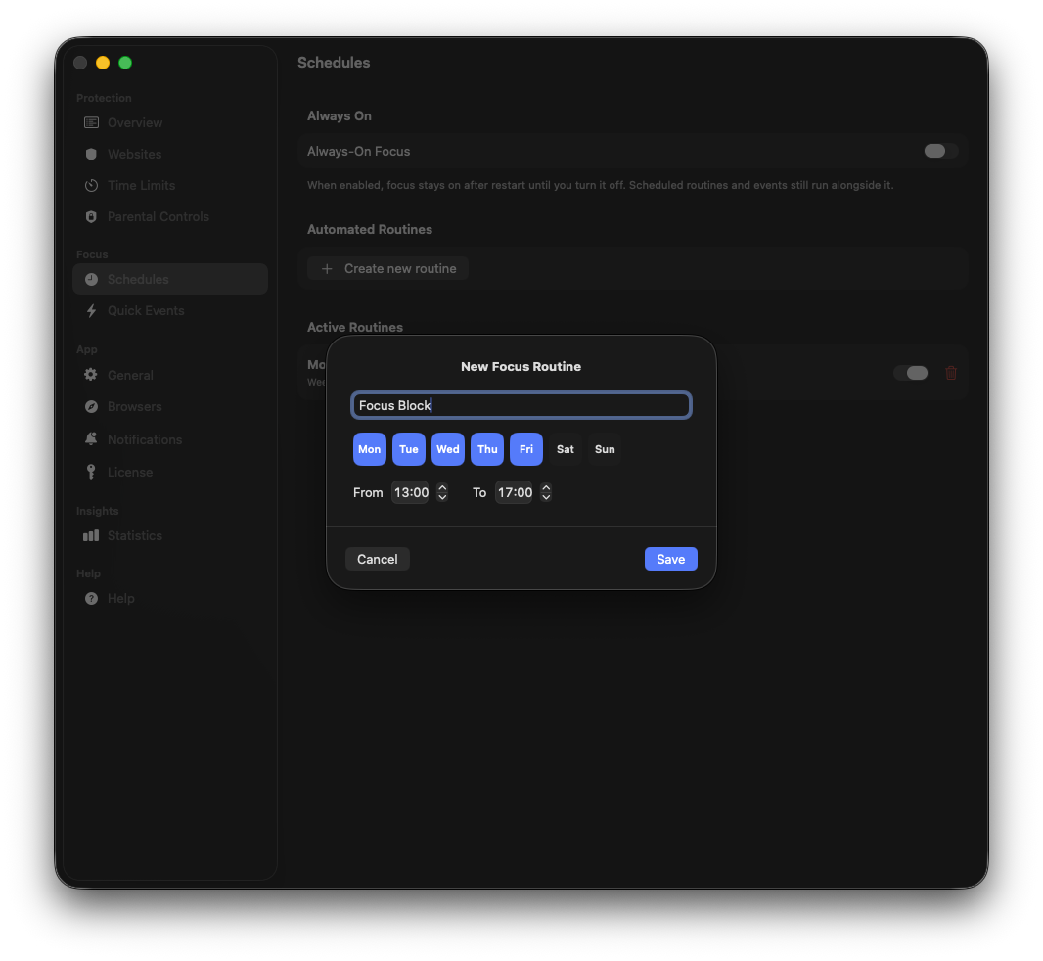Click the Websites shield icon
This screenshot has width=1043, height=961.
(91, 154)
